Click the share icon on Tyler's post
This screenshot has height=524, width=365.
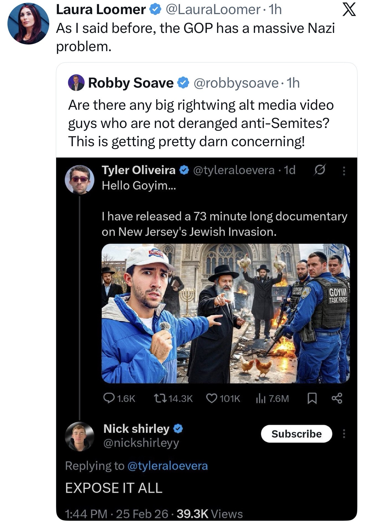pyautogui.click(x=337, y=398)
